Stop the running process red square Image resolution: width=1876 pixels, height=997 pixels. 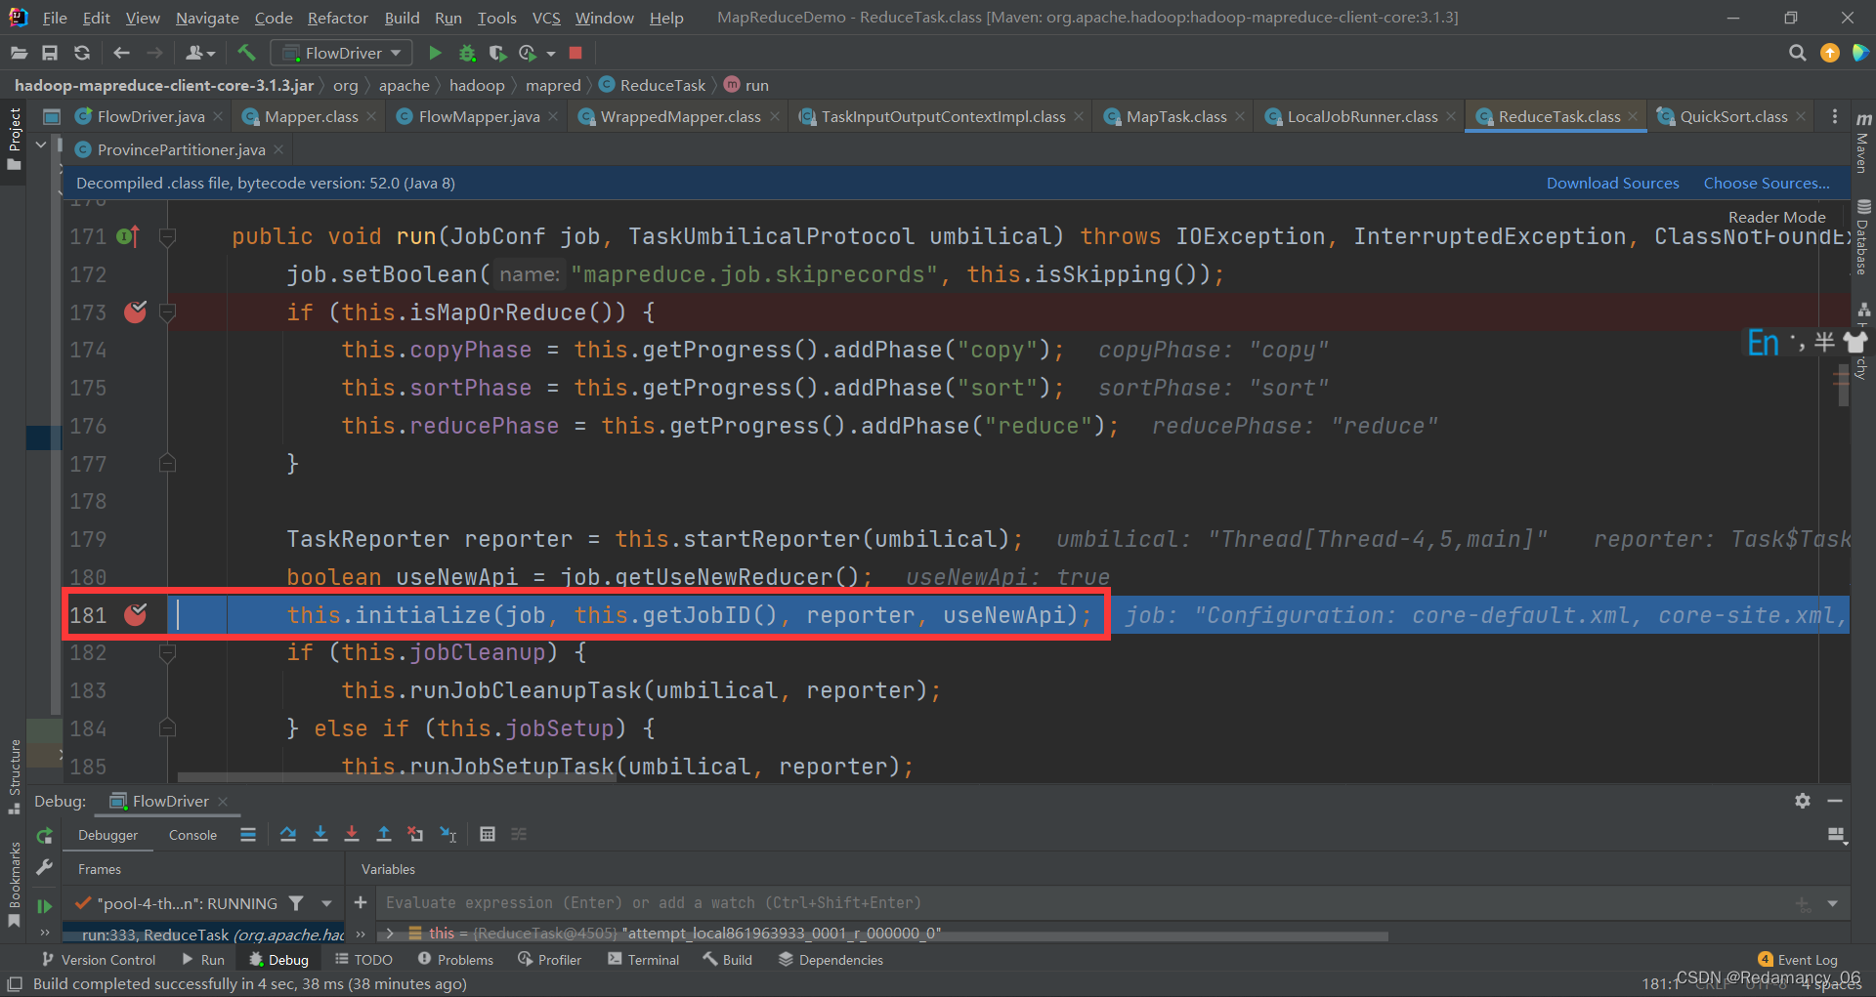[x=576, y=53]
